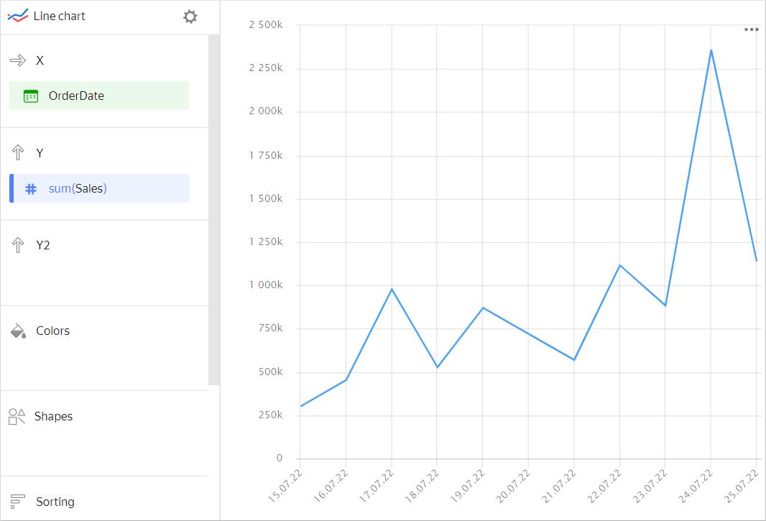Click the Sorting section icon
766x521 pixels.
[x=18, y=502]
